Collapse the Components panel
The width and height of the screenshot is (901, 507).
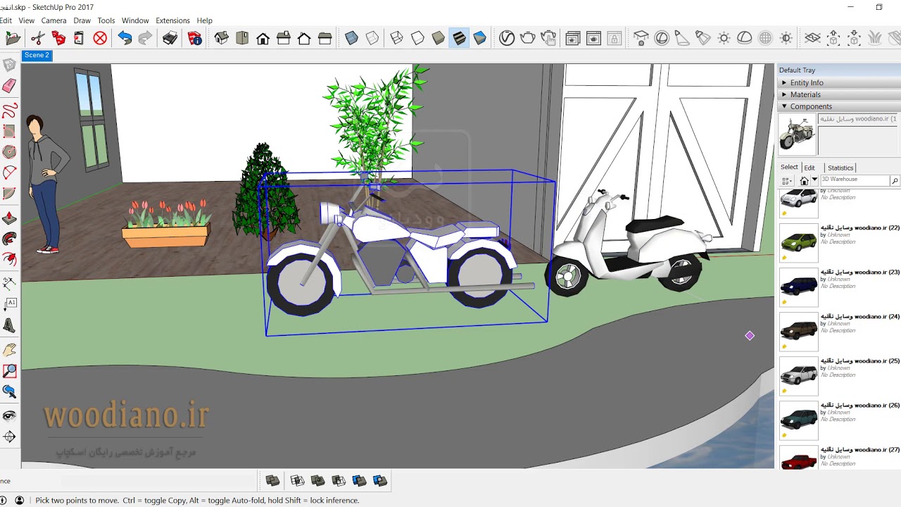pyautogui.click(x=839, y=106)
